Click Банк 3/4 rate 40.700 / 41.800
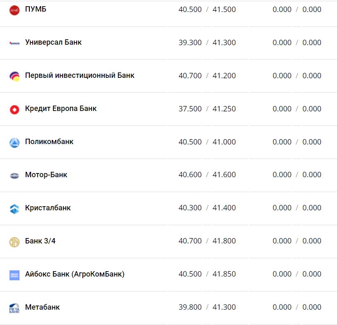Screen dimensions: 337x325 point(207,241)
